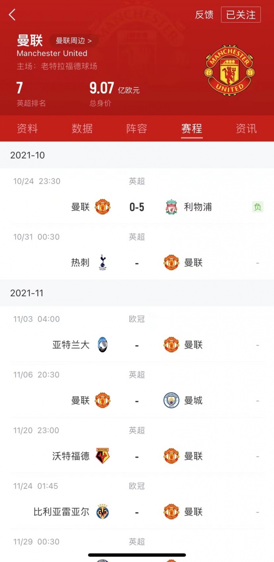Open the 资讯 news tab

[x=246, y=129]
